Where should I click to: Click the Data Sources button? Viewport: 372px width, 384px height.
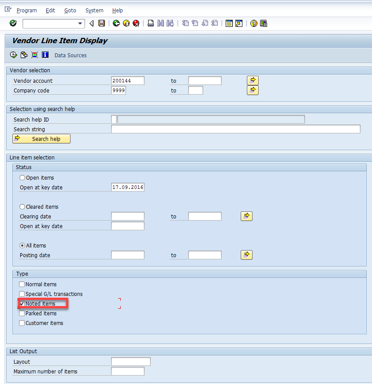point(71,55)
